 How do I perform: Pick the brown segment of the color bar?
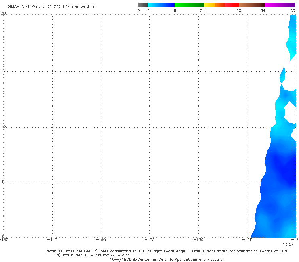tap(252, 5)
